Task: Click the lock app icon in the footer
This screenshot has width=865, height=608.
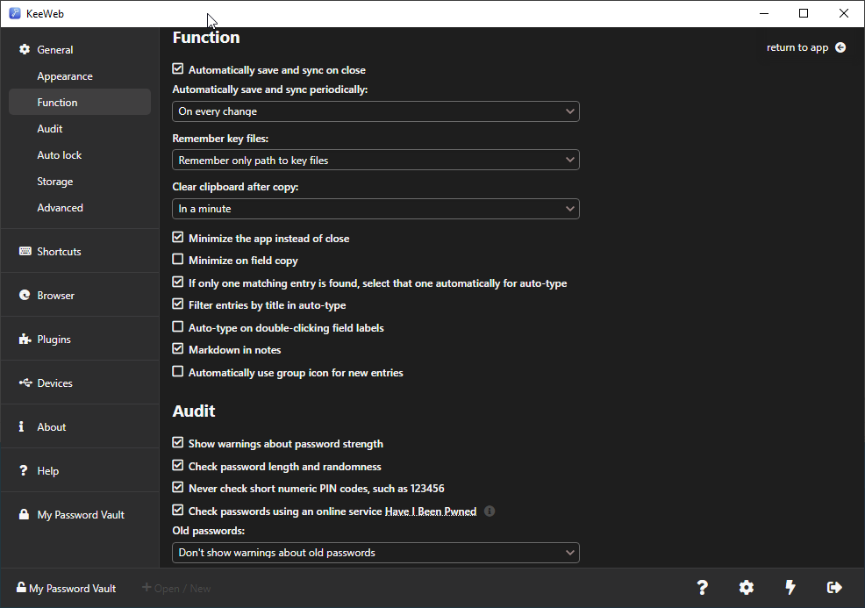Action: pyautogui.click(x=833, y=588)
